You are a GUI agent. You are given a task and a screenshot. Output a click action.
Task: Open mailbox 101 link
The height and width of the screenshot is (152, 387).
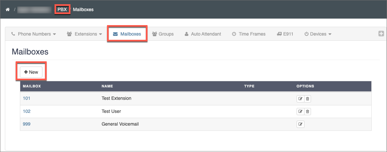click(26, 99)
